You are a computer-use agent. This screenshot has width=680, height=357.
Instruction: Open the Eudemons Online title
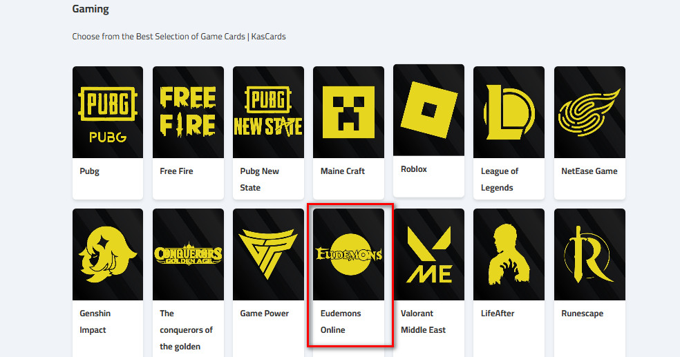341,322
